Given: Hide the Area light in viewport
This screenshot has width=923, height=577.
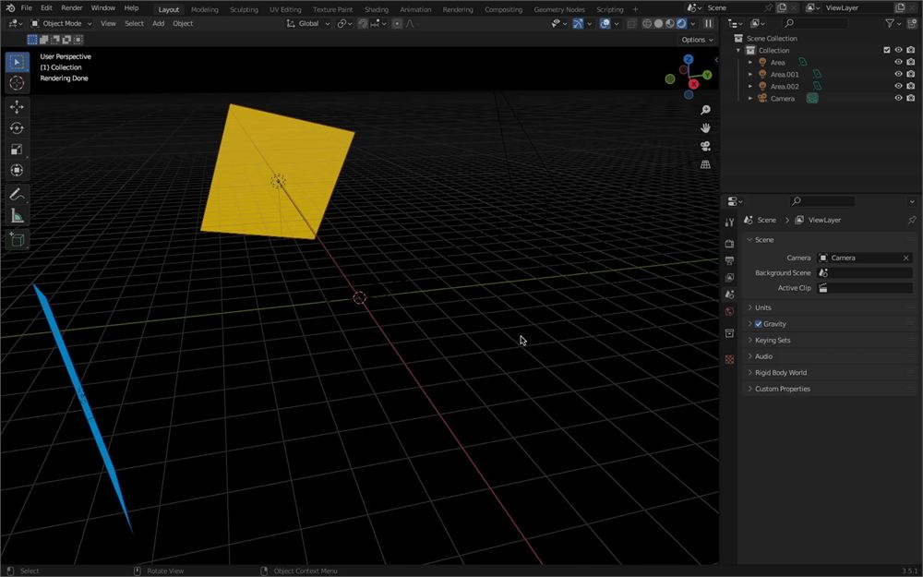Looking at the screenshot, I should 898,62.
